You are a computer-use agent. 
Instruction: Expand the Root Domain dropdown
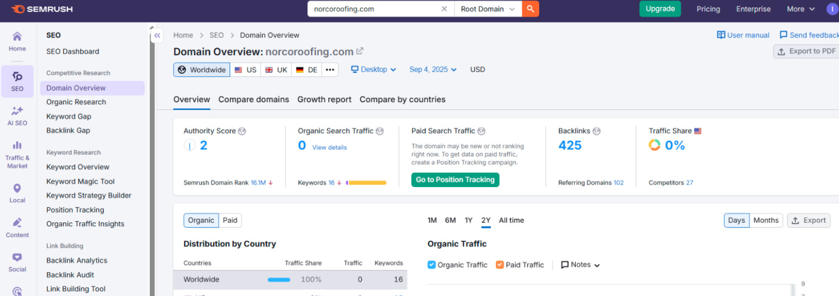pyautogui.click(x=488, y=9)
